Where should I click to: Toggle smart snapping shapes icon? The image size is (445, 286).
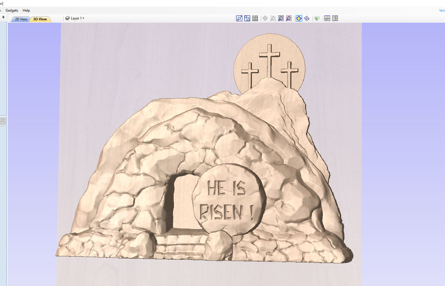pyautogui.click(x=247, y=18)
